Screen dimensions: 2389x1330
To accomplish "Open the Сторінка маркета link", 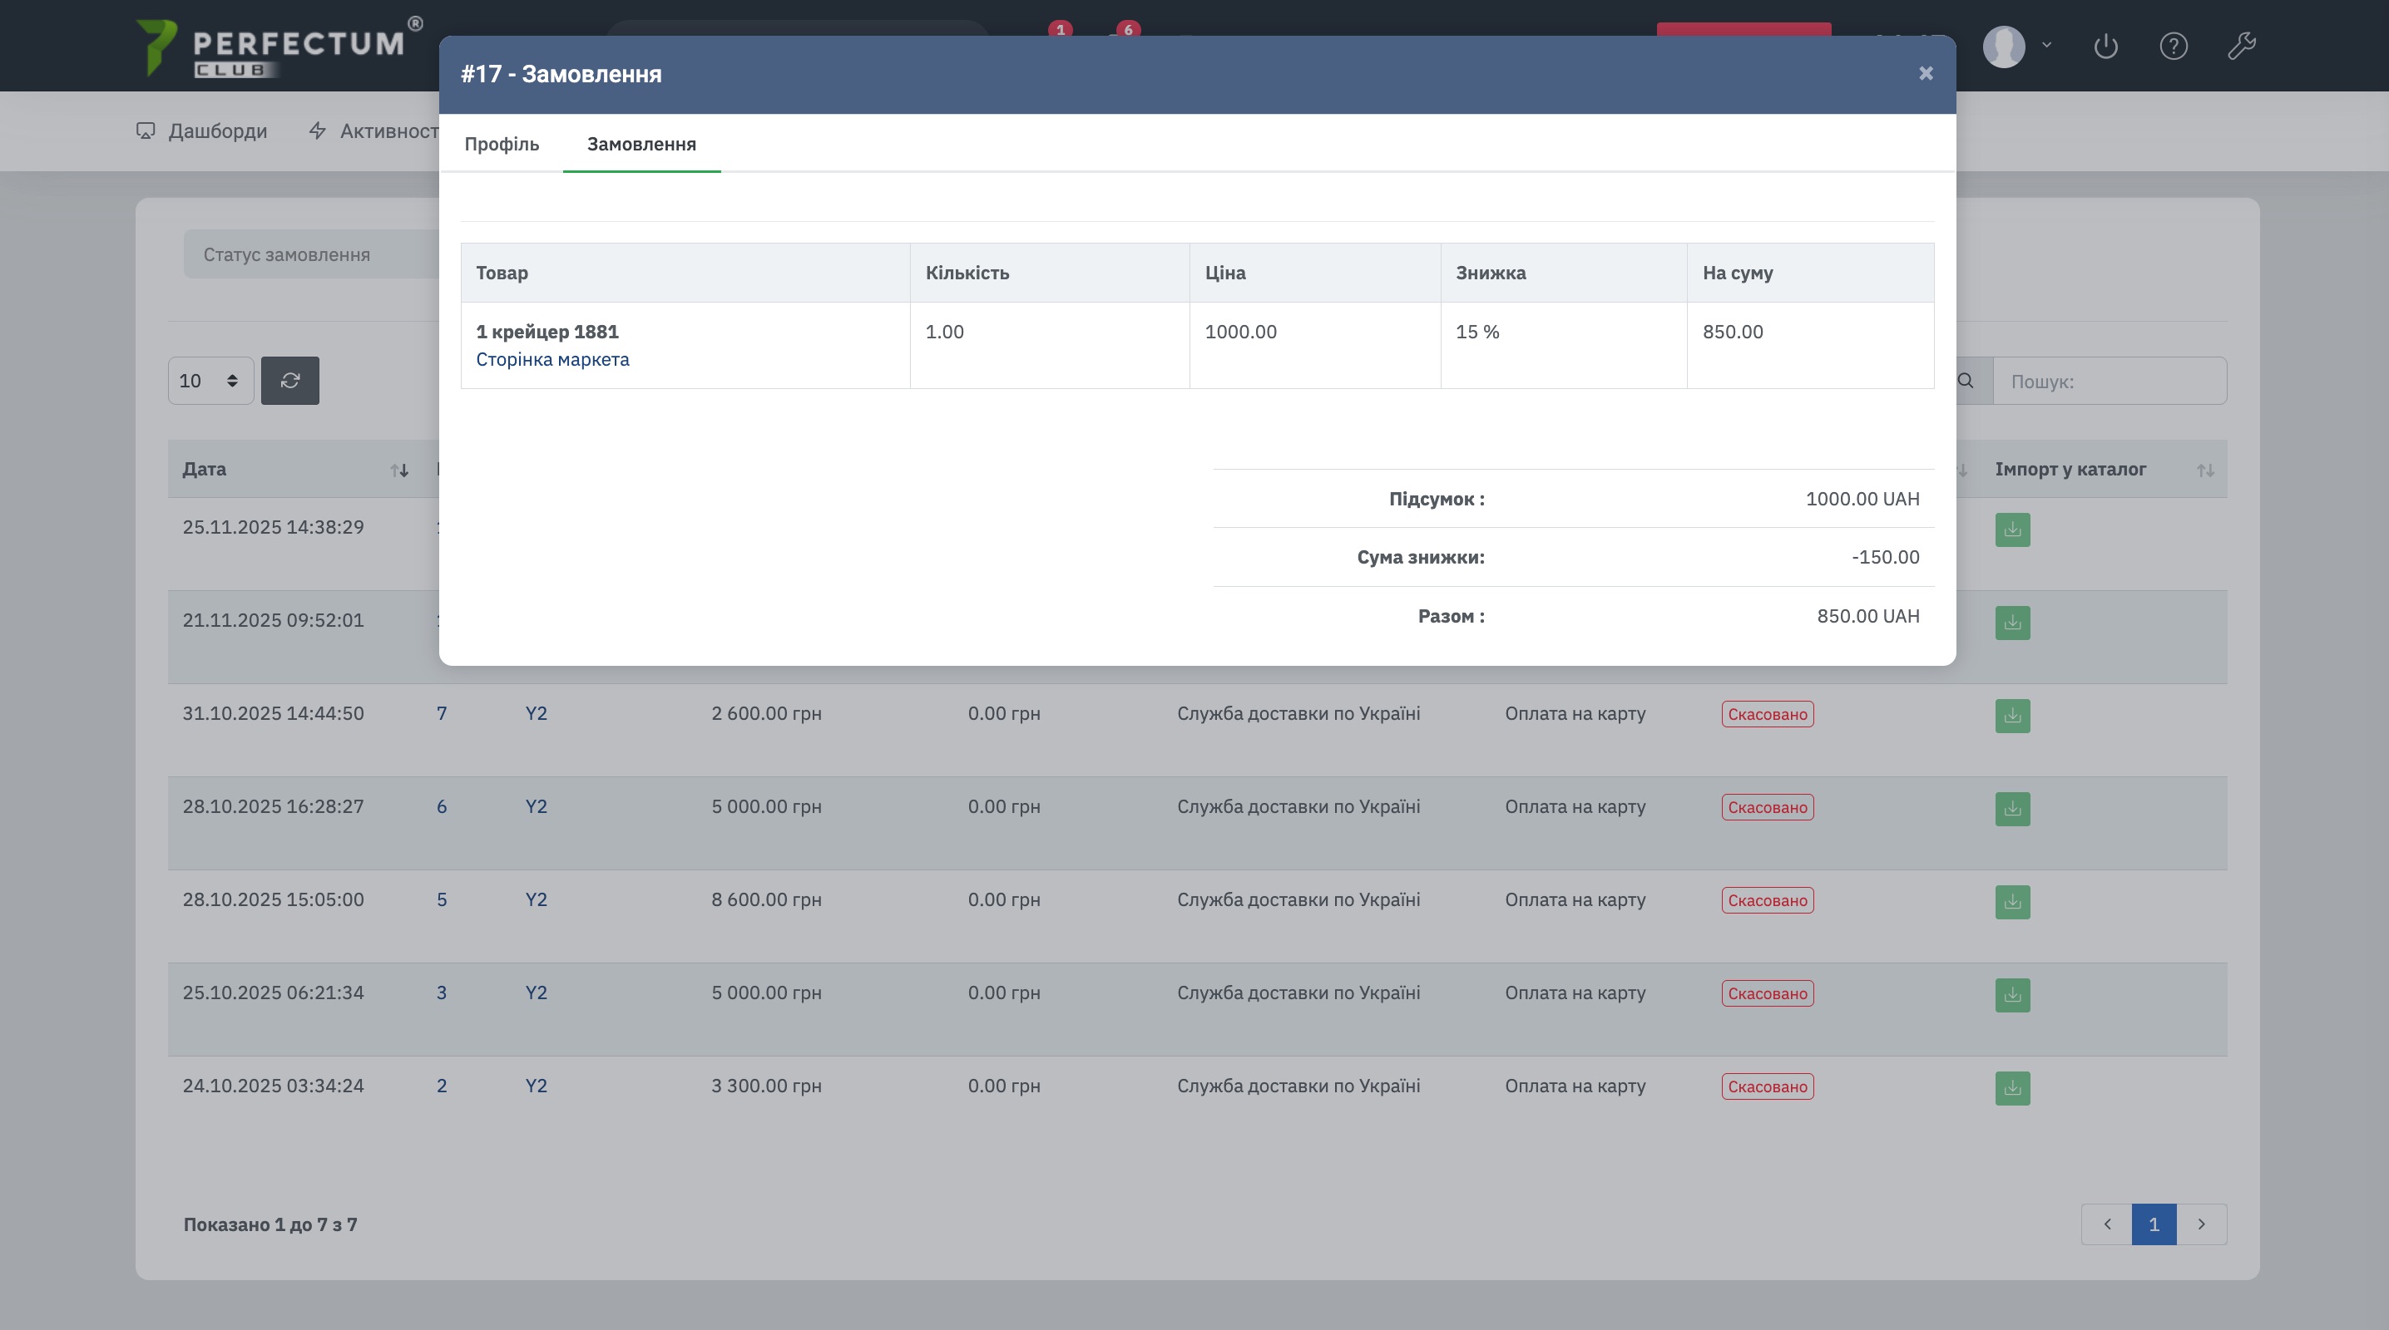I will pyautogui.click(x=551, y=360).
